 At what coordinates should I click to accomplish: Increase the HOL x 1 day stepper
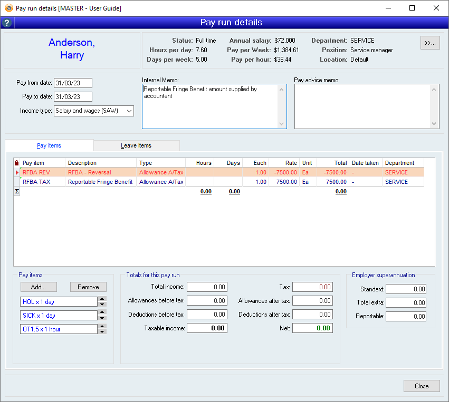102,299
